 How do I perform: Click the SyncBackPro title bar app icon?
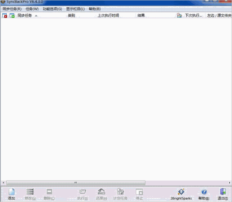3,2
